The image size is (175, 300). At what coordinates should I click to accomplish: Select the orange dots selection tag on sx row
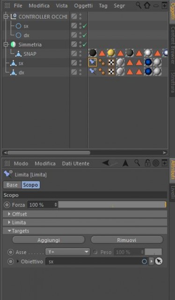click(102, 62)
